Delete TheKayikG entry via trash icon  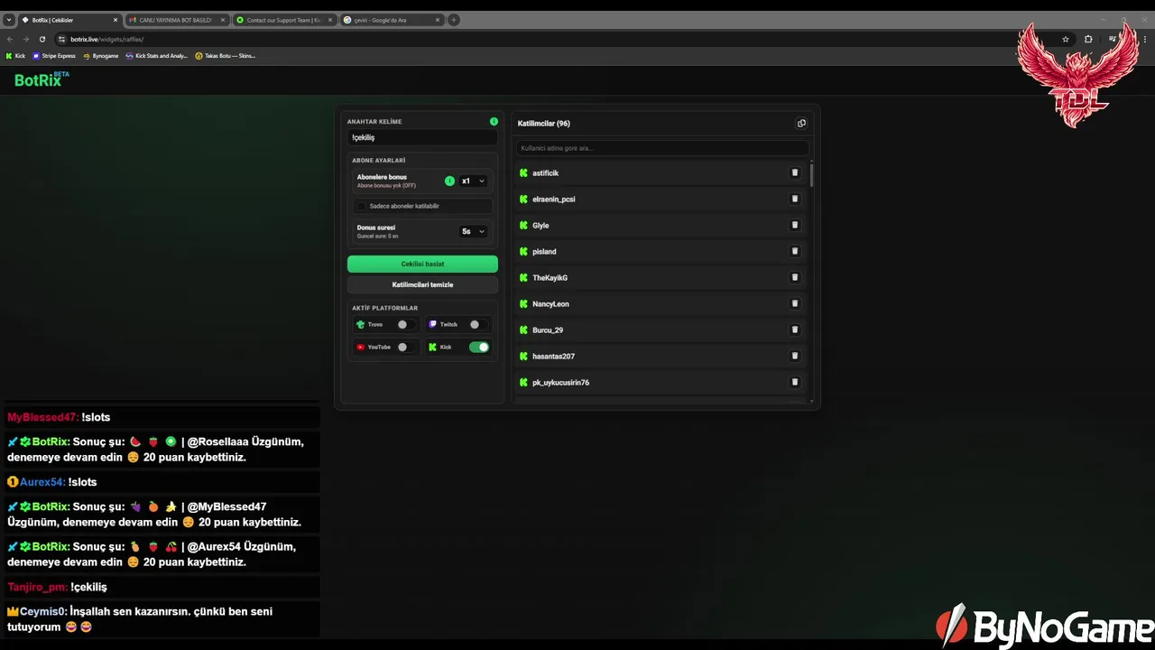[x=795, y=277]
